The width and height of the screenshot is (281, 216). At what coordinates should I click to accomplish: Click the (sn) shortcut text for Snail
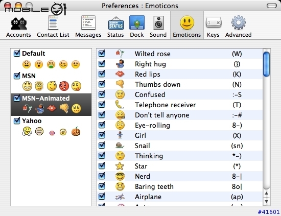(x=237, y=146)
